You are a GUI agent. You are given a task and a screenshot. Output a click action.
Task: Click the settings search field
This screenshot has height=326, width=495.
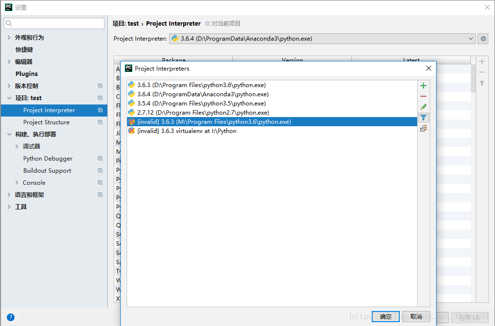(54, 23)
